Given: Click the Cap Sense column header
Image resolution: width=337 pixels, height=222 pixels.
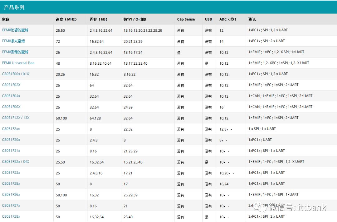Looking at the screenshot, I should tap(186, 19).
